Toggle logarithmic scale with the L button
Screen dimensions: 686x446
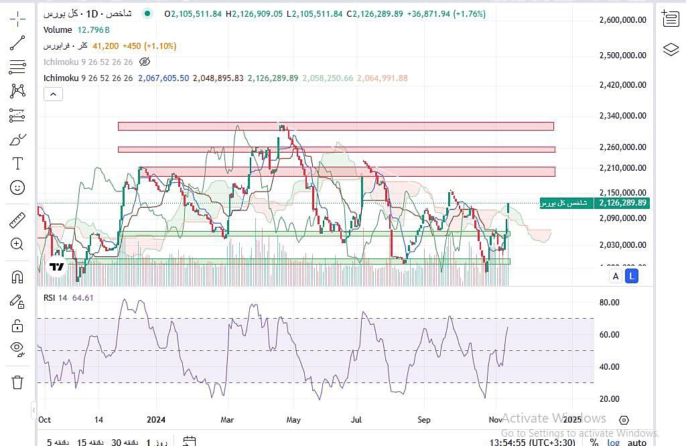632,276
